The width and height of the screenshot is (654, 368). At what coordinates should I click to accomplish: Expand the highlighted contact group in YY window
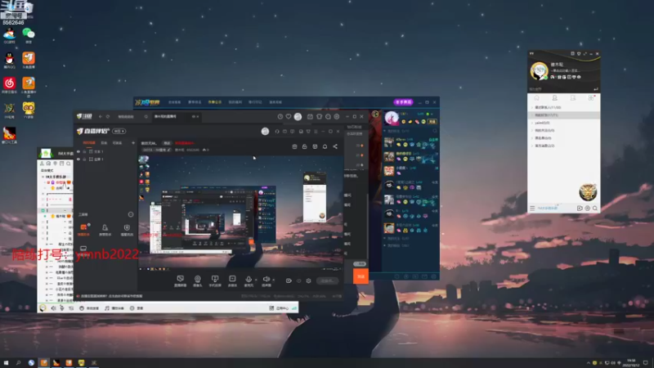[533, 115]
